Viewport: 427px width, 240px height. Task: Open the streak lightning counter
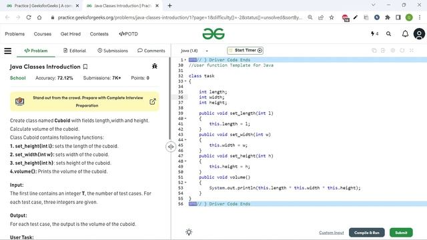coord(375,34)
